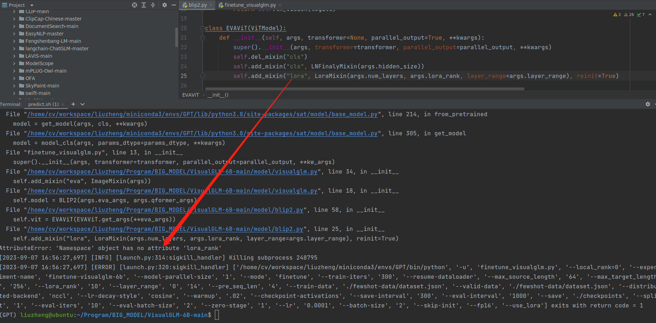Expand the ClipCap-Chinese-master folder
The image size is (656, 323).
14,19
